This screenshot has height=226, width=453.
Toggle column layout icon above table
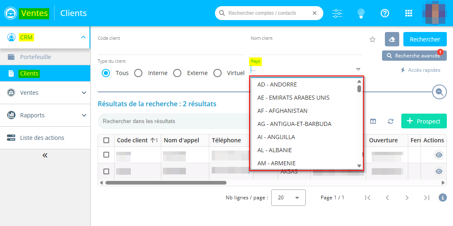(x=373, y=121)
